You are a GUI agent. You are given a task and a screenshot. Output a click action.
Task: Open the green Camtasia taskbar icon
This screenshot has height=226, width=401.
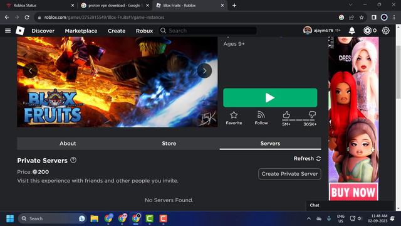[x=150, y=218]
